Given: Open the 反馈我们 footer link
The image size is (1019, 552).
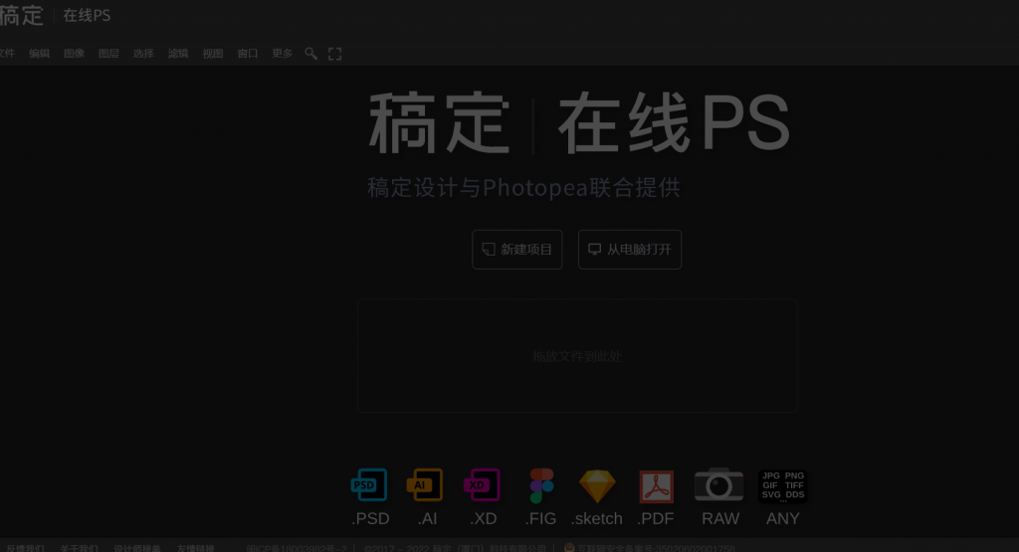Looking at the screenshot, I should pos(25,548).
